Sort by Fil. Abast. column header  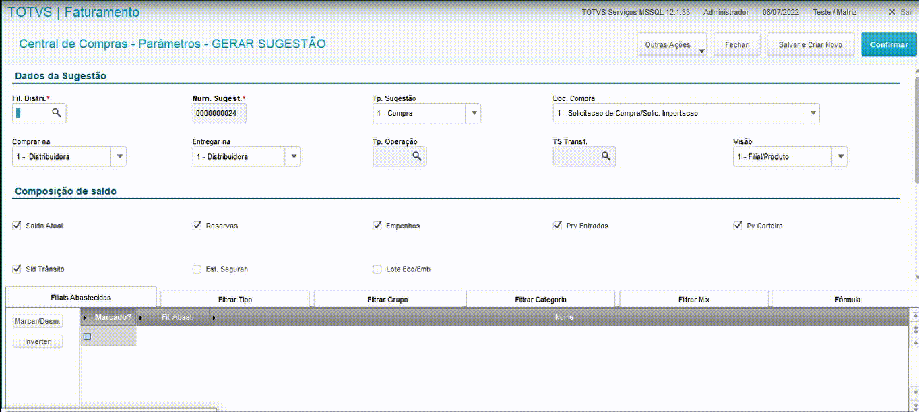[174, 317]
